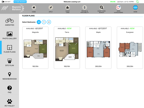
Task: Click the Last Sync timestamp text
Action: [125, 2]
